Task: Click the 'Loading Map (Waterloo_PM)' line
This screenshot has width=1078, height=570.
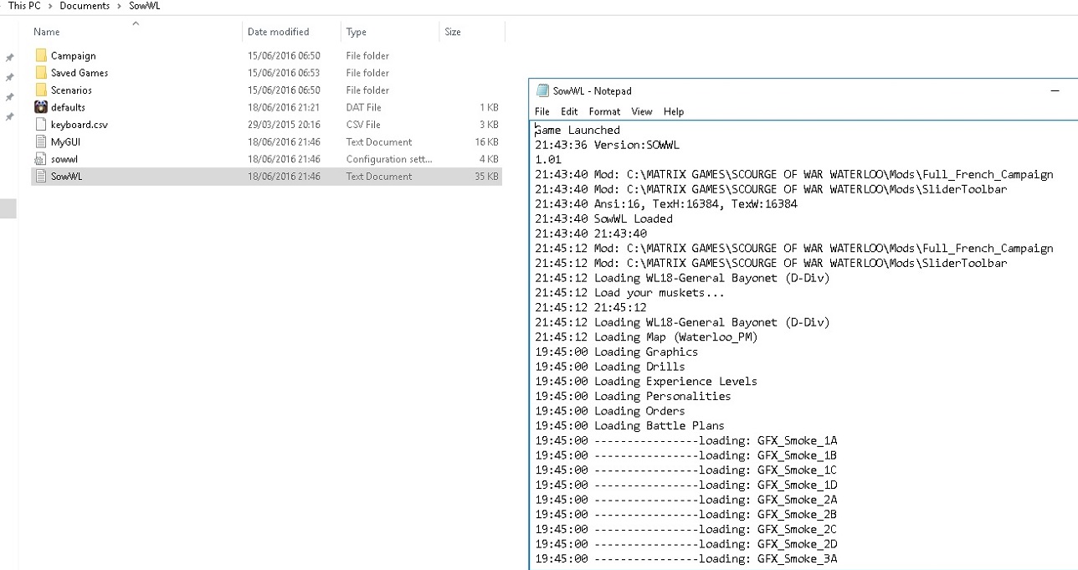Action: click(646, 337)
